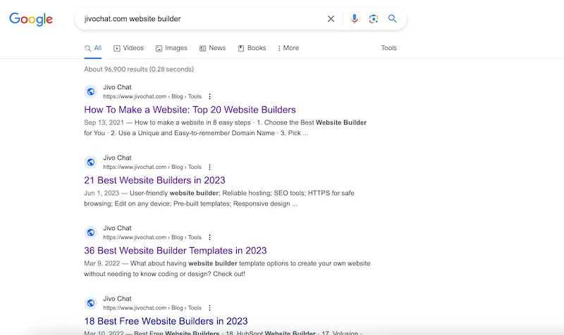Click Jivo Chat favicon of 'How To Make a Website' result
Viewport: 564px width, 335px height.
tap(91, 91)
